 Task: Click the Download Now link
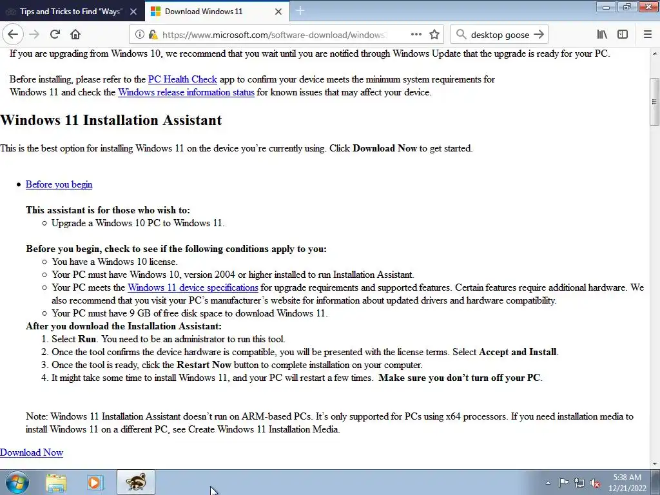(32, 452)
